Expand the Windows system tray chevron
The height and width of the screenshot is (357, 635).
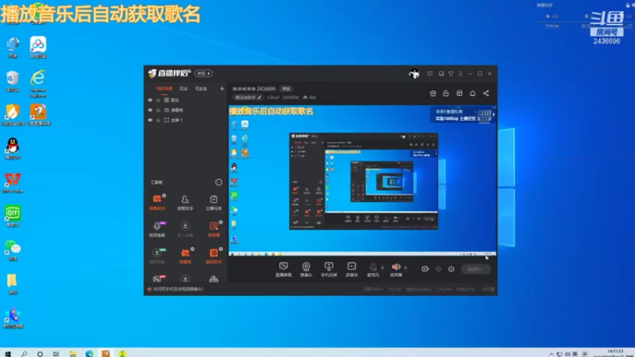coord(551,354)
